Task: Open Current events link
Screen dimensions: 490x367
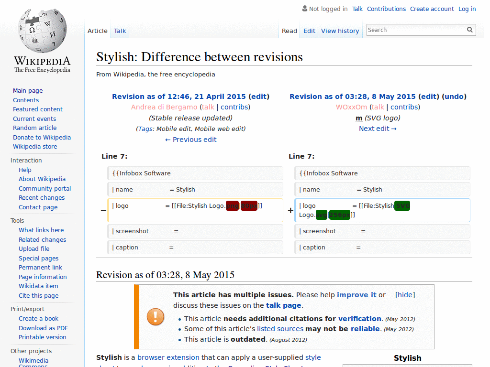Action: click(34, 119)
